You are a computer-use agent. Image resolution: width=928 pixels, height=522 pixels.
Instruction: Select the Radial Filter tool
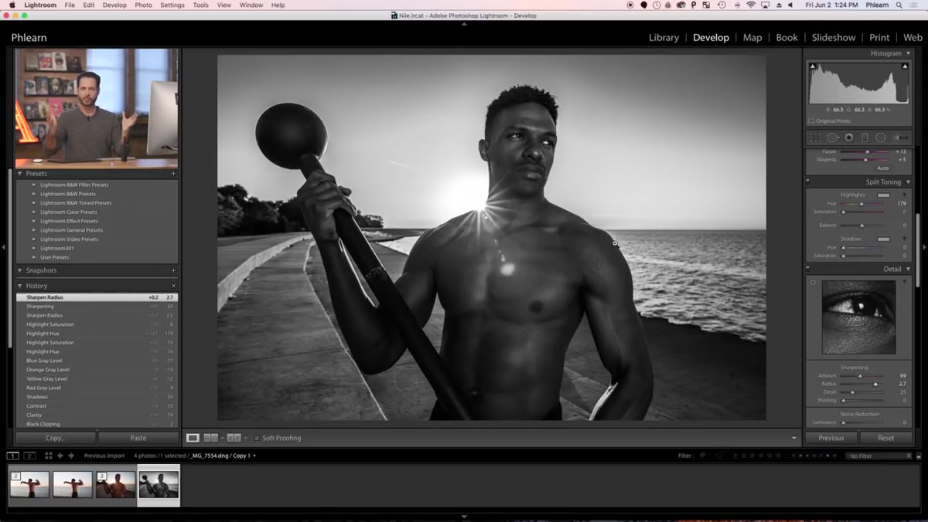tap(881, 137)
